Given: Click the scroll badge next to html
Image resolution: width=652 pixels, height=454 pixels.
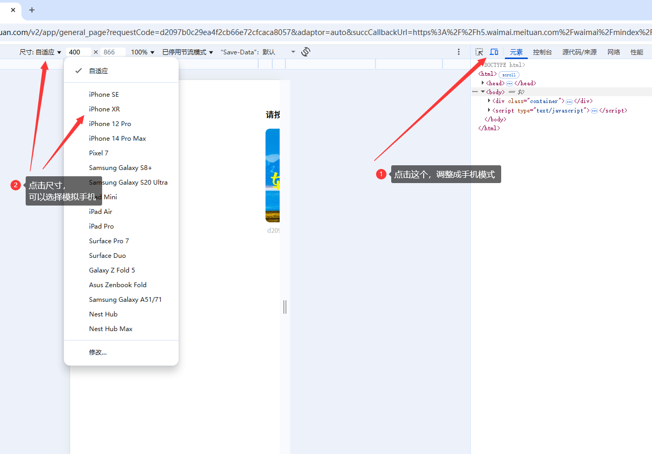Looking at the screenshot, I should pos(509,75).
